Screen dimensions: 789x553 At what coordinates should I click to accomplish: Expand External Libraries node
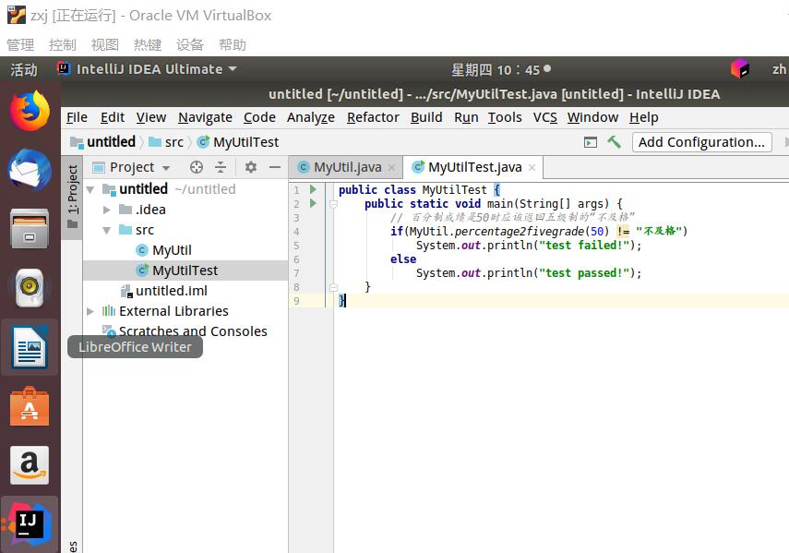click(x=90, y=311)
